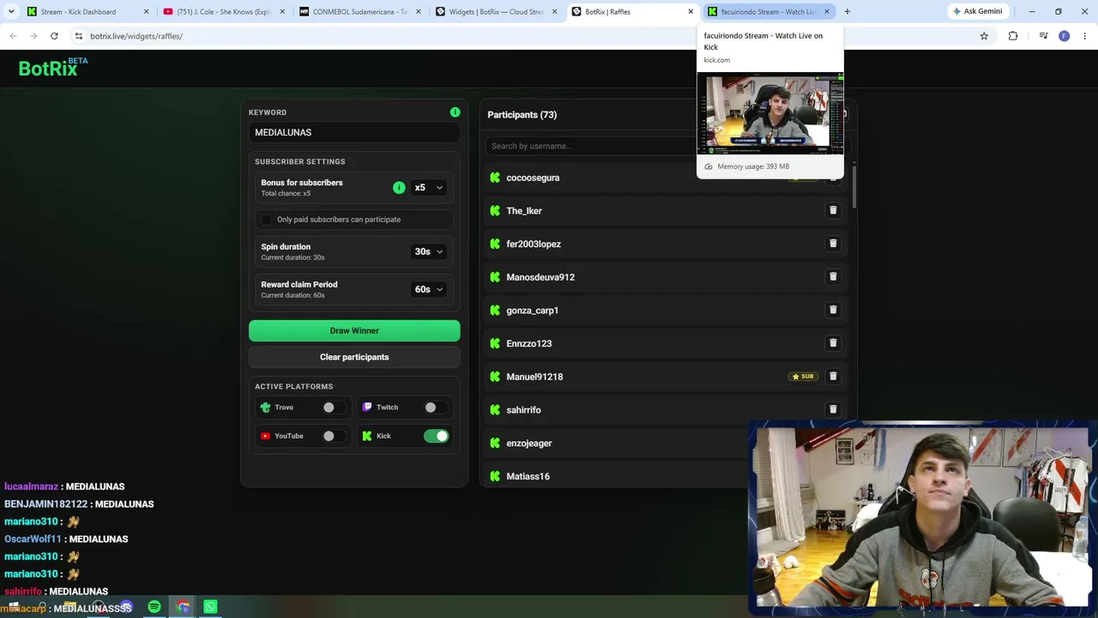Screen dimensions: 1098x618
Task: Toggle the Trovo platform switch
Action: tap(335, 408)
